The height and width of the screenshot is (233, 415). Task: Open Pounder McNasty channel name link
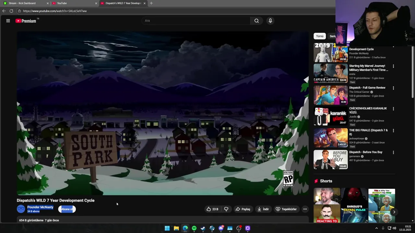(40, 207)
